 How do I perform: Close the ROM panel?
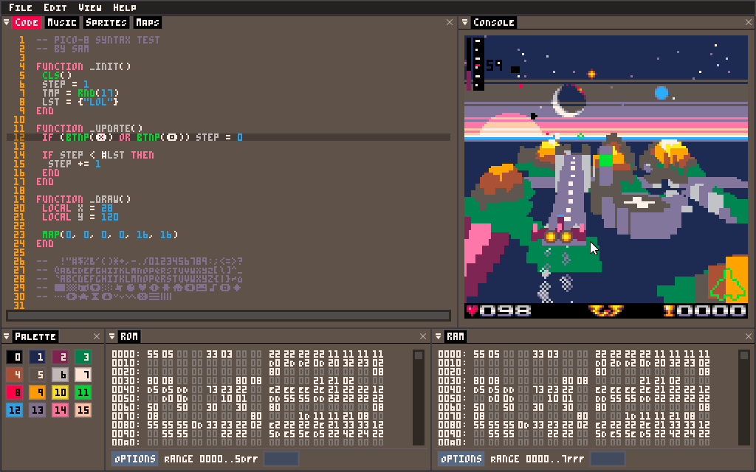pos(423,336)
